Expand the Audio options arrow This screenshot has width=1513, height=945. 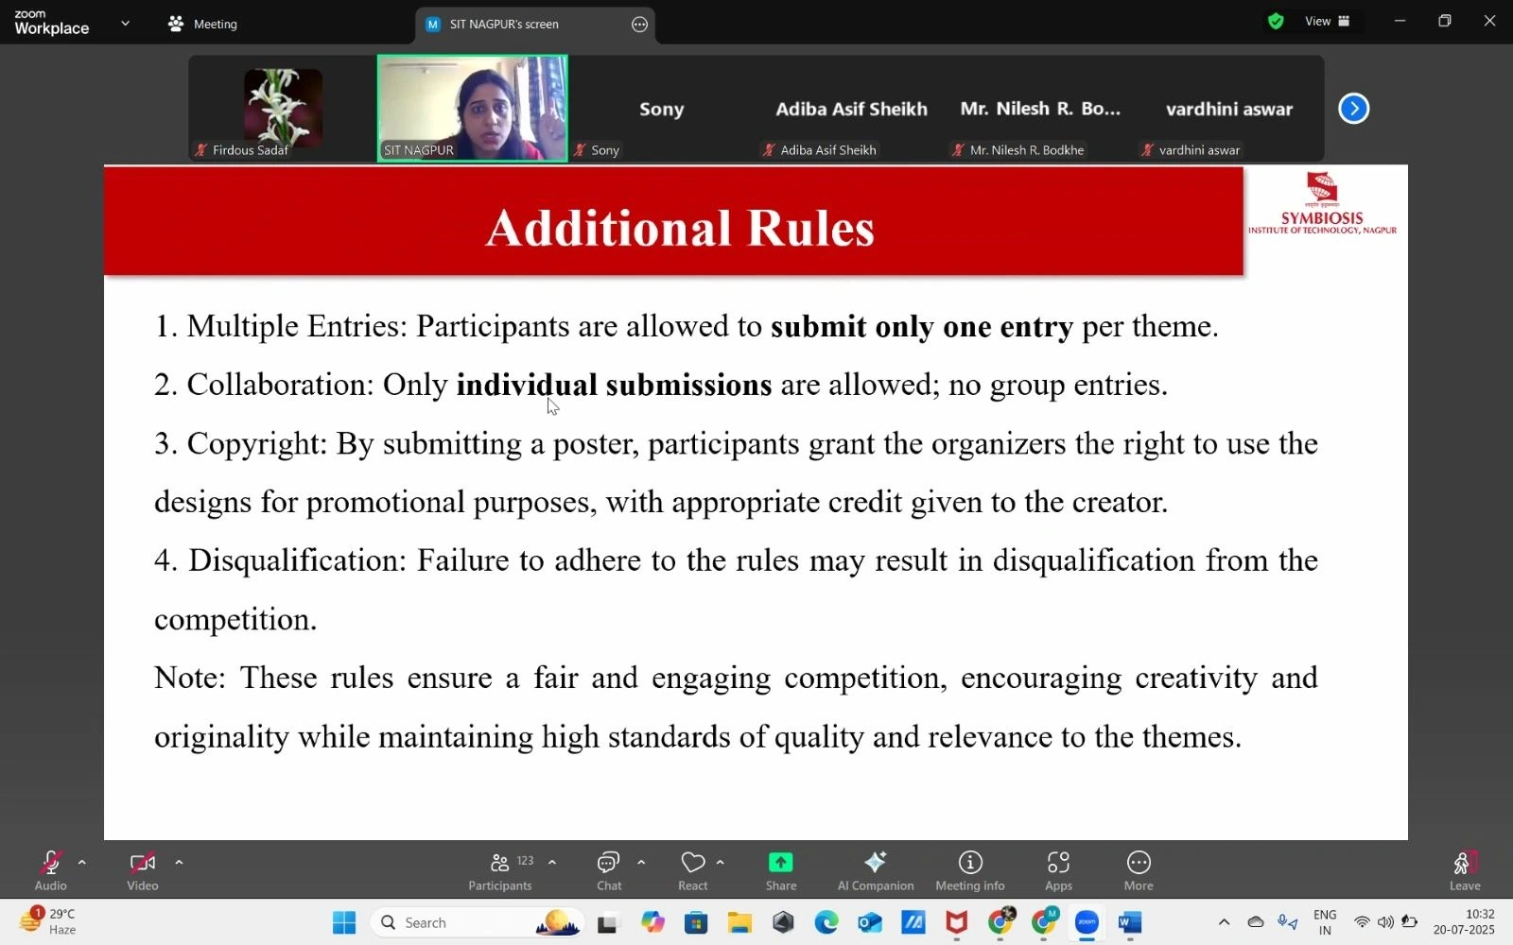coord(82,862)
